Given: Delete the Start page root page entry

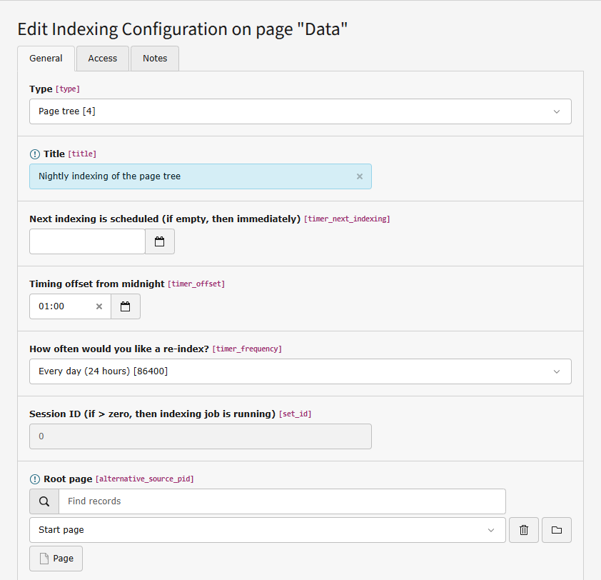Looking at the screenshot, I should click(x=523, y=530).
